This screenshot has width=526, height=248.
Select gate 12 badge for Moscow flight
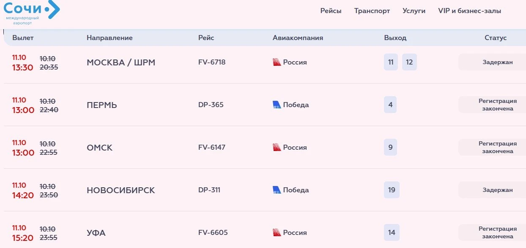(x=409, y=62)
